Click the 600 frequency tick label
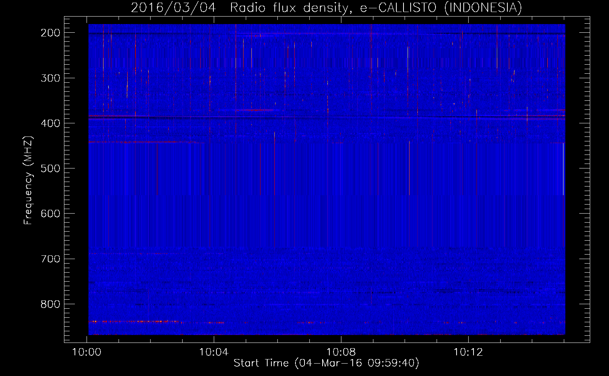 click(x=50, y=214)
